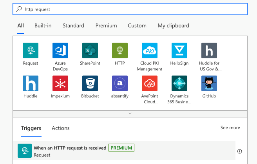This screenshot has width=257, height=164.
Task: Open the Standard connectors tab
Action: 73,26
